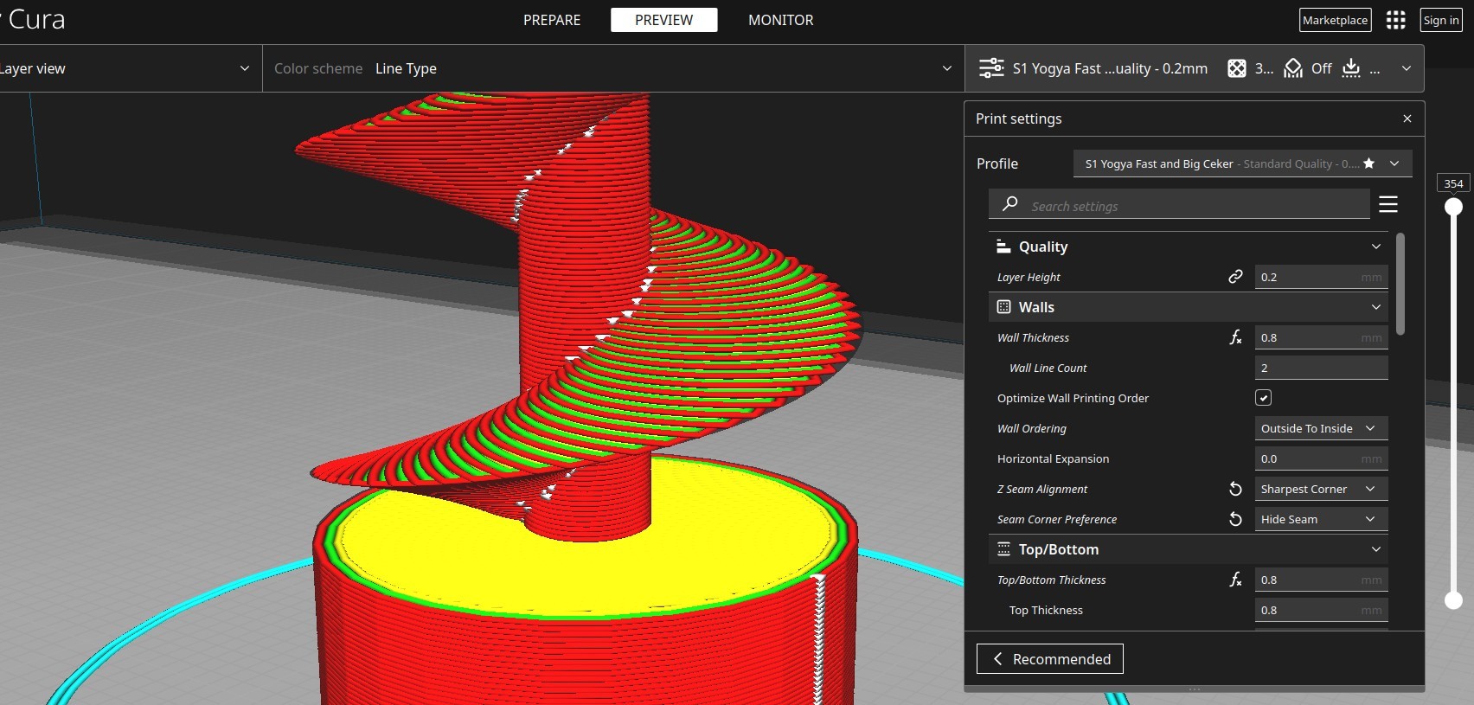Open the application switcher grid icon

1395,20
